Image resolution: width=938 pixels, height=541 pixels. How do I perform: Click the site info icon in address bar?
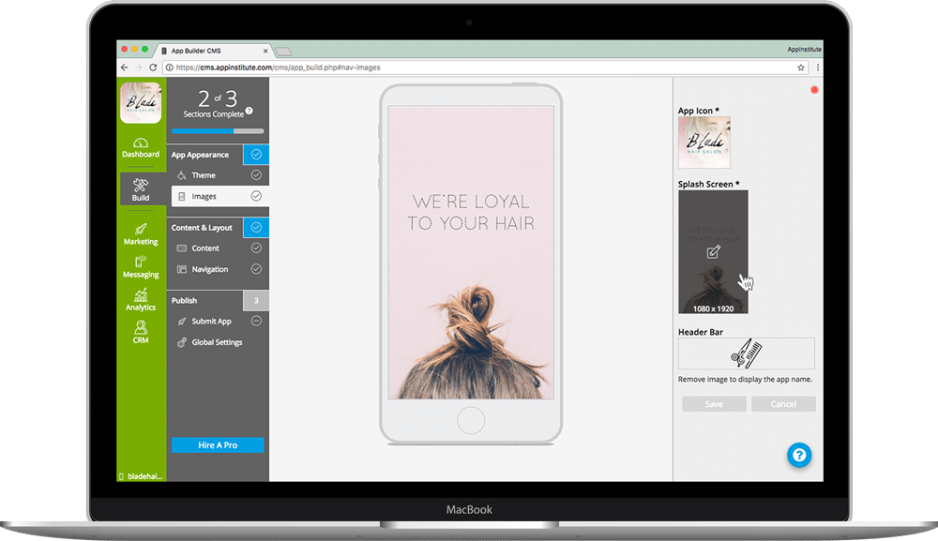[x=169, y=68]
